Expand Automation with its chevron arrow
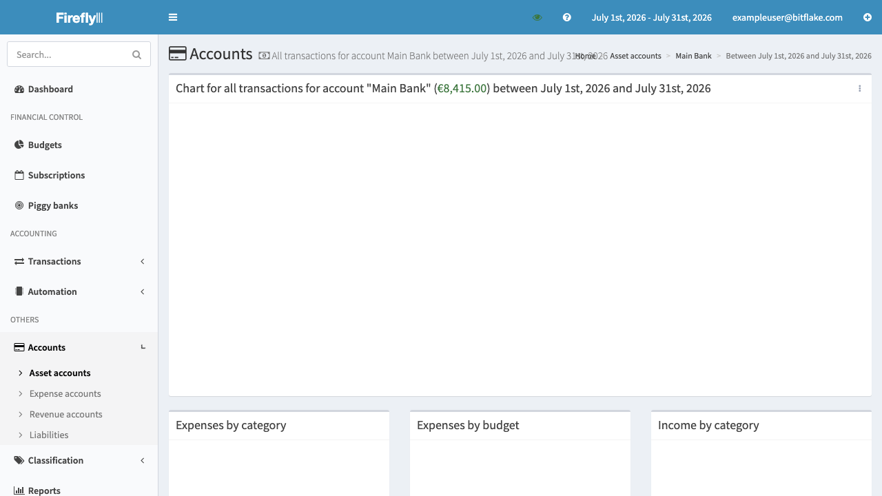This screenshot has height=496, width=882. [x=143, y=291]
